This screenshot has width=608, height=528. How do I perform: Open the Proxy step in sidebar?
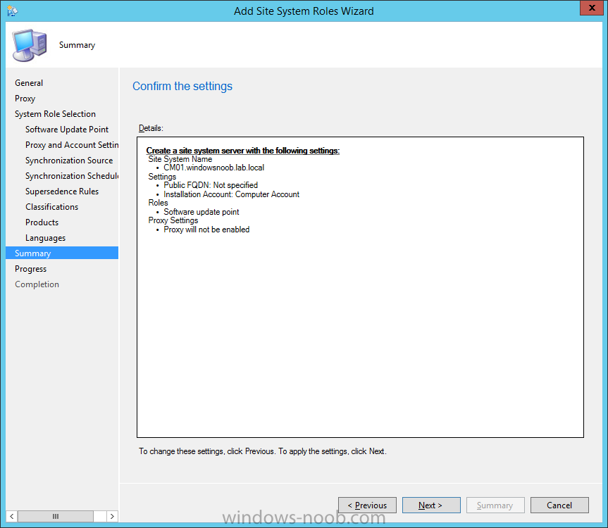[x=25, y=99]
